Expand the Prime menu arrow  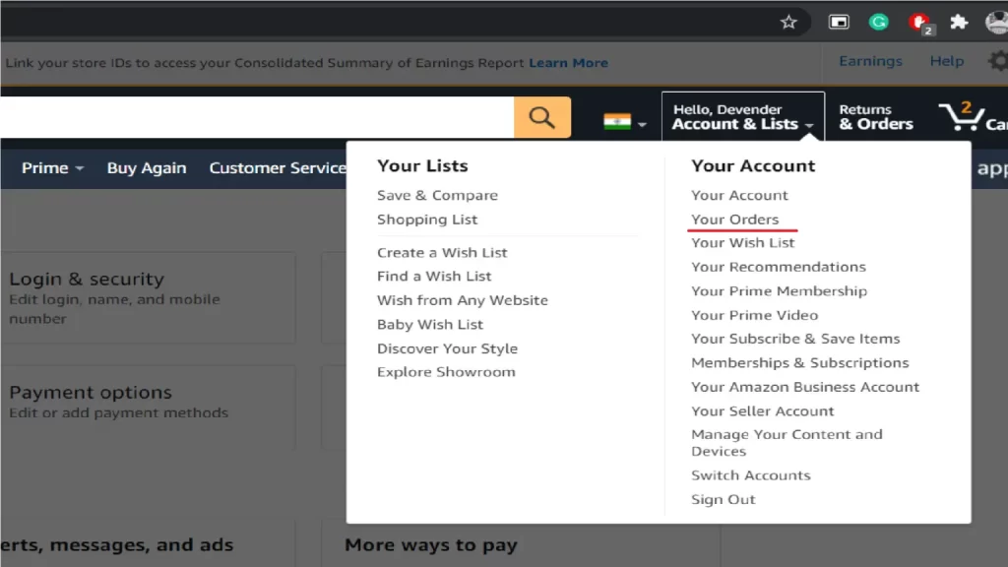pos(80,168)
